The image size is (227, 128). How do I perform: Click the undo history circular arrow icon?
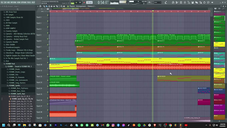click(204, 2)
